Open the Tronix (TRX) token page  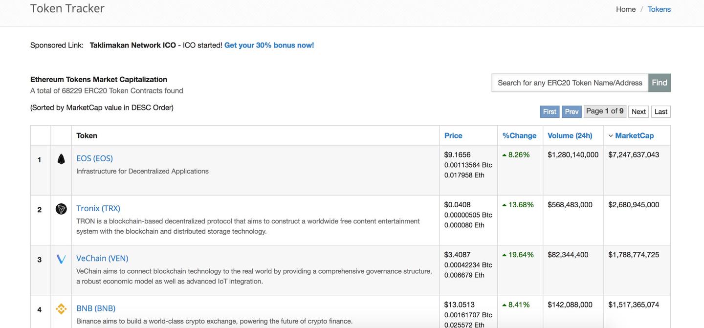pos(98,208)
